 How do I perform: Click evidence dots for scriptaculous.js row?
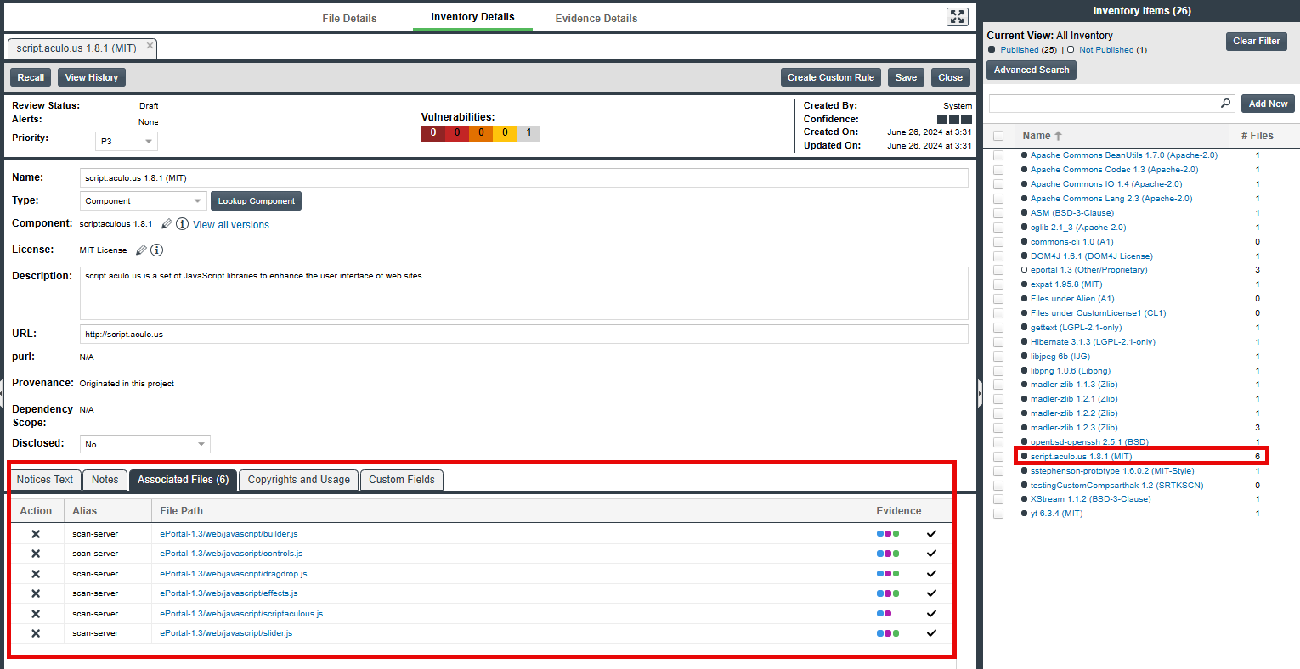click(884, 614)
